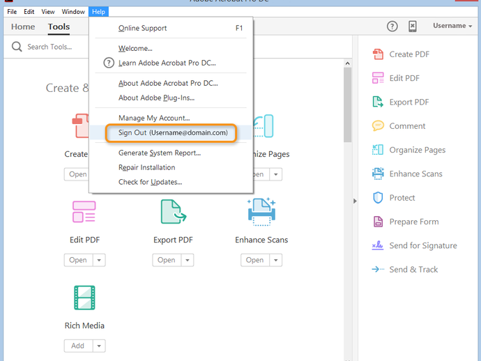Image resolution: width=481 pixels, height=361 pixels.
Task: Click the Send for Signature label
Action: [423, 246]
